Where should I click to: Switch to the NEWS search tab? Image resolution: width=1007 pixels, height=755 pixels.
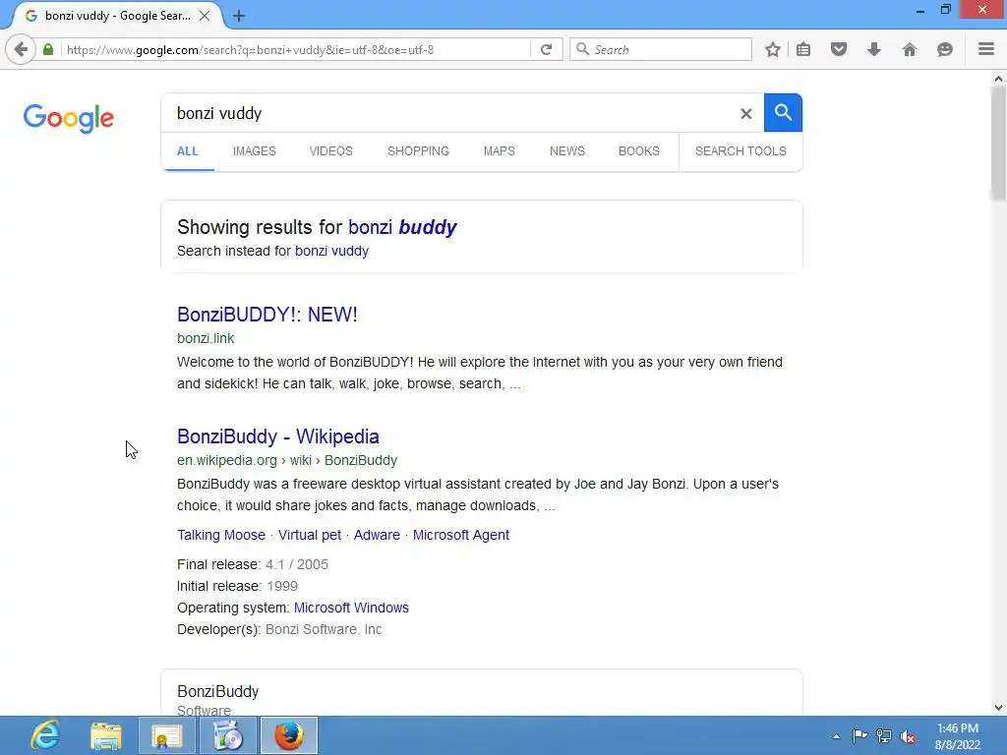pyautogui.click(x=567, y=151)
